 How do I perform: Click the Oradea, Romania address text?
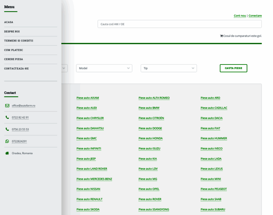coord(22,153)
